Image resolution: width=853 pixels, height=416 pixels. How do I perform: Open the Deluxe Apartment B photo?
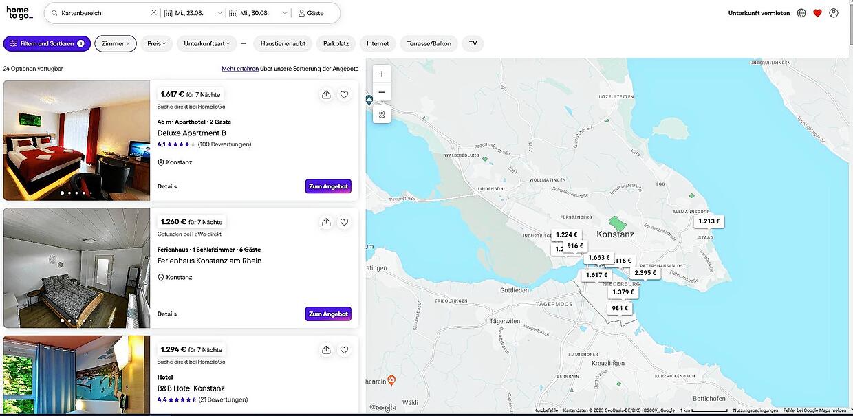coord(76,140)
